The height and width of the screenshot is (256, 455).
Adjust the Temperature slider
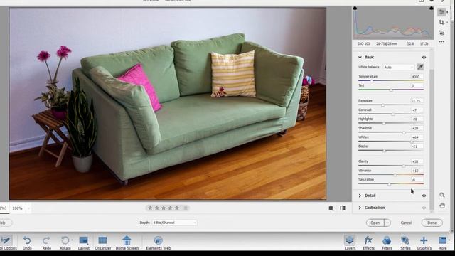372,80
